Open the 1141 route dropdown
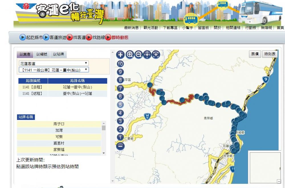The image size is (285, 188). pos(54,70)
